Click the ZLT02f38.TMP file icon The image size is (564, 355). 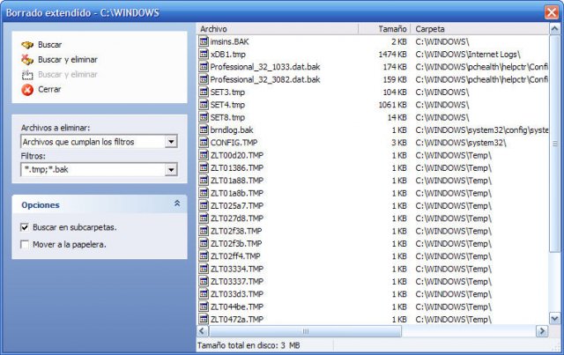click(204, 231)
